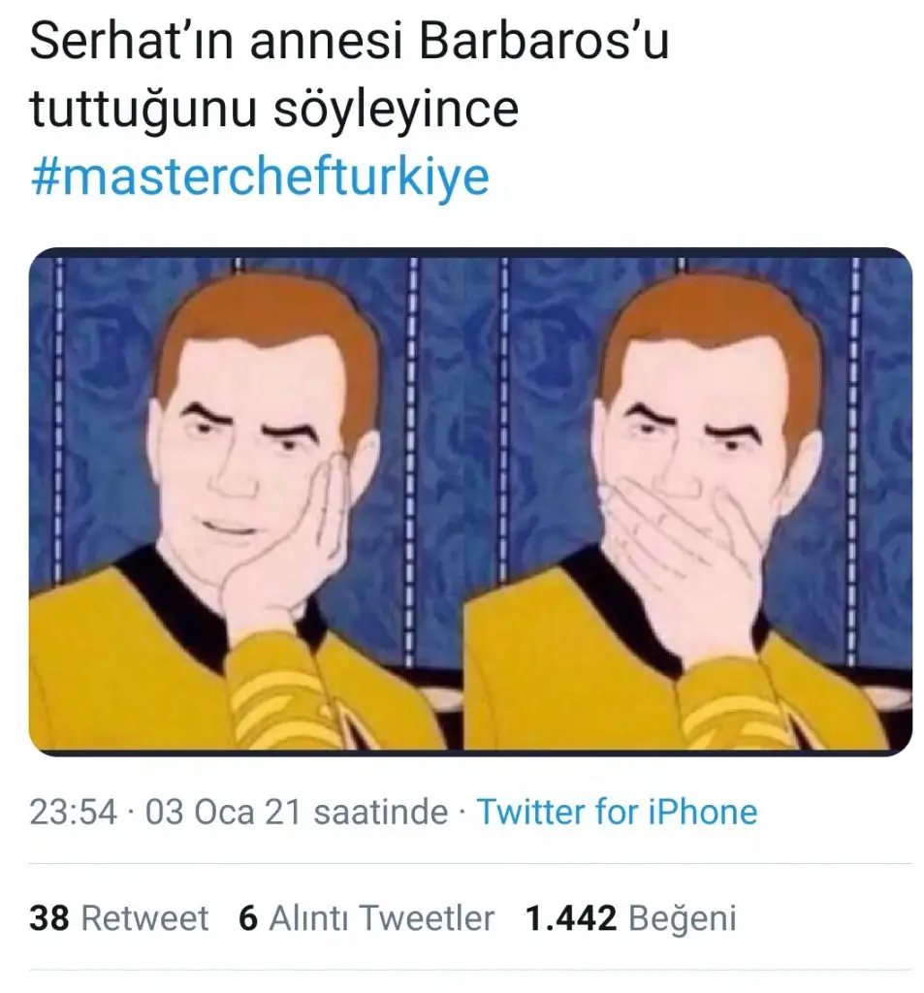View the 1.442 Beğeni list

pos(630,917)
